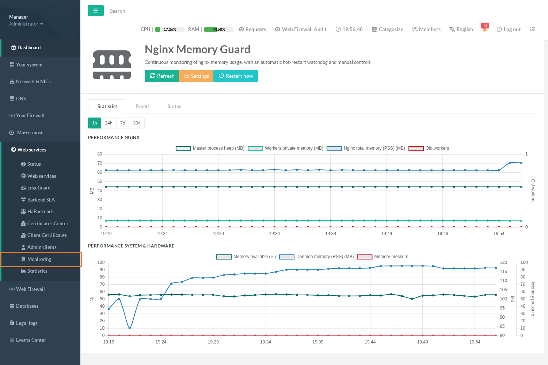Click the Mattermost icon in sidebar
548x365 pixels.
click(x=12, y=132)
